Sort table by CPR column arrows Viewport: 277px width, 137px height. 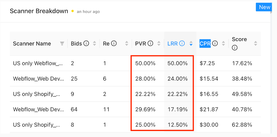click(224, 43)
